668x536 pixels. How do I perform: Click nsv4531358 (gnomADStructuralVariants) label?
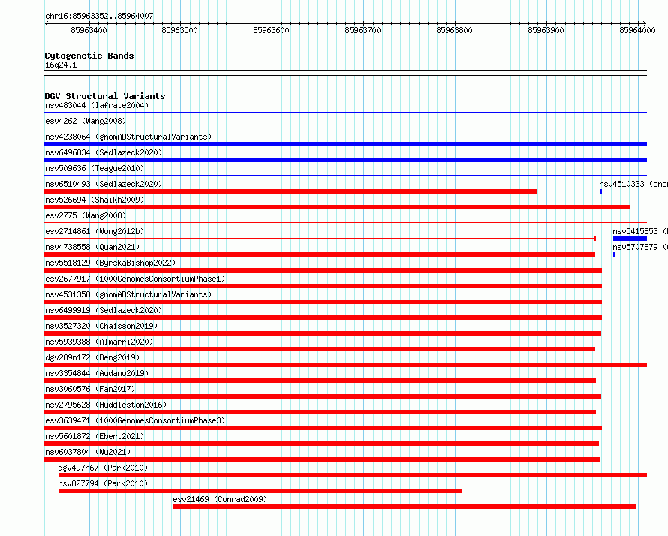tap(128, 294)
